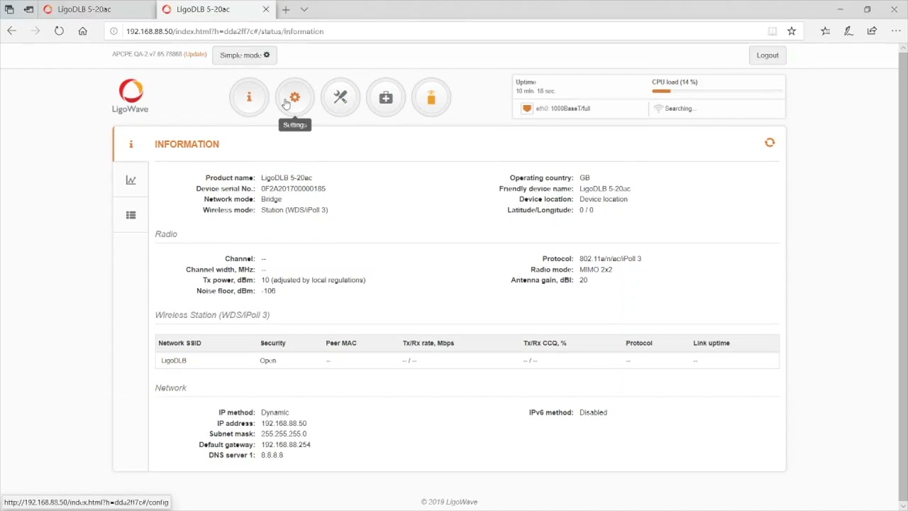The width and height of the screenshot is (908, 511).
Task: Click the Station (WDS/iPoll 3) wireless mode value
Action: pos(294,210)
